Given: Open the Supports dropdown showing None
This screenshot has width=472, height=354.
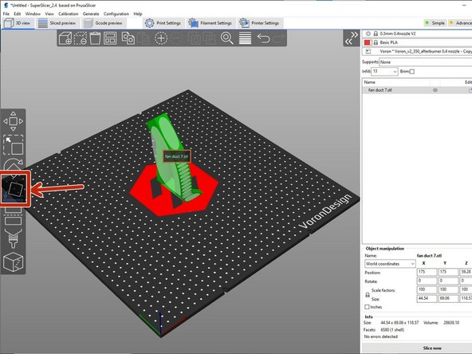Looking at the screenshot, I should [x=425, y=62].
